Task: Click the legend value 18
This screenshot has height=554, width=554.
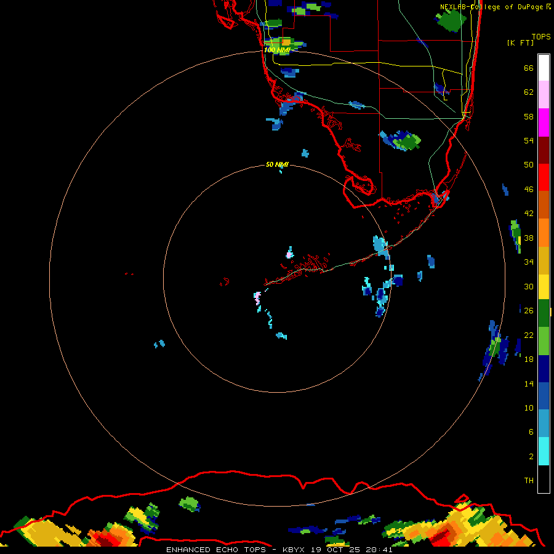Action: tap(529, 359)
